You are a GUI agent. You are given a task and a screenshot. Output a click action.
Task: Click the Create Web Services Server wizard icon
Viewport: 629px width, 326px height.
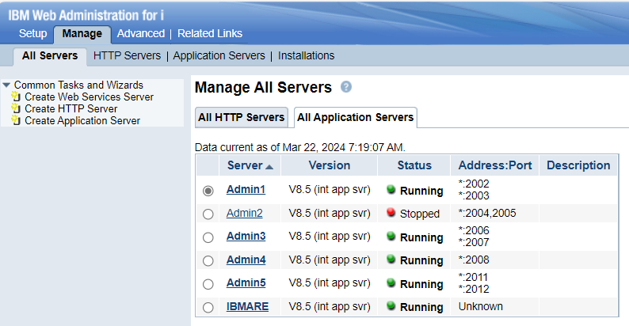coord(15,97)
